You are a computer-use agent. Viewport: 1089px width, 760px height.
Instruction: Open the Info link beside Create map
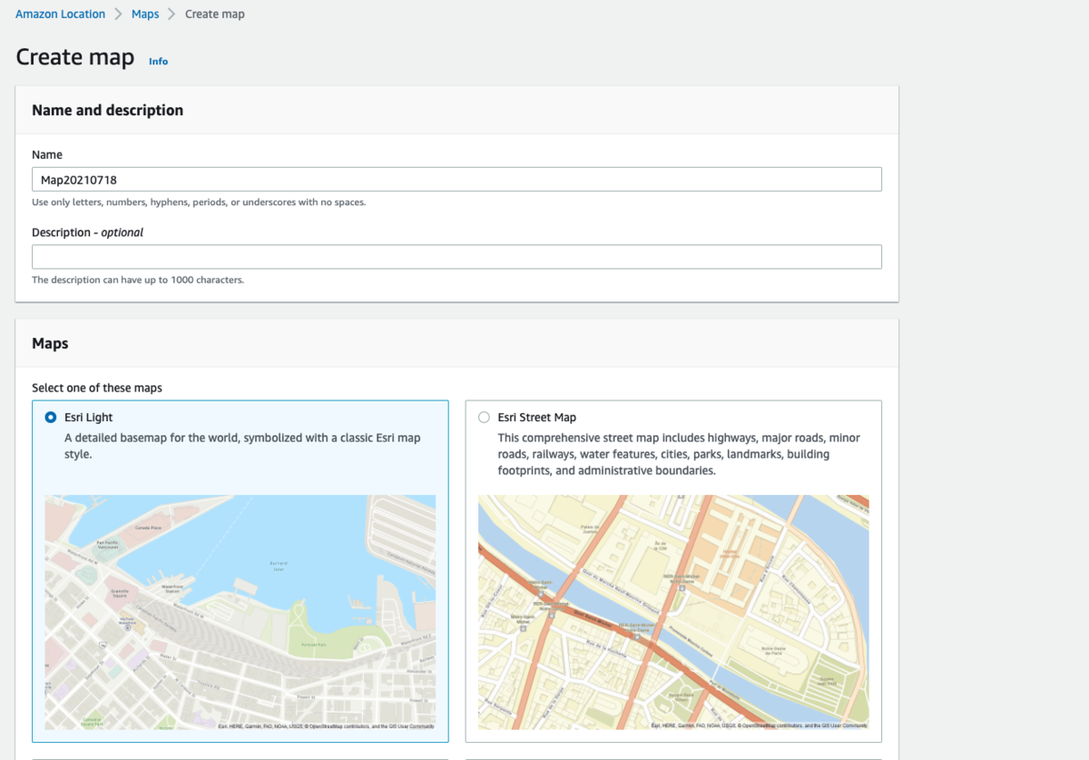pyautogui.click(x=158, y=62)
